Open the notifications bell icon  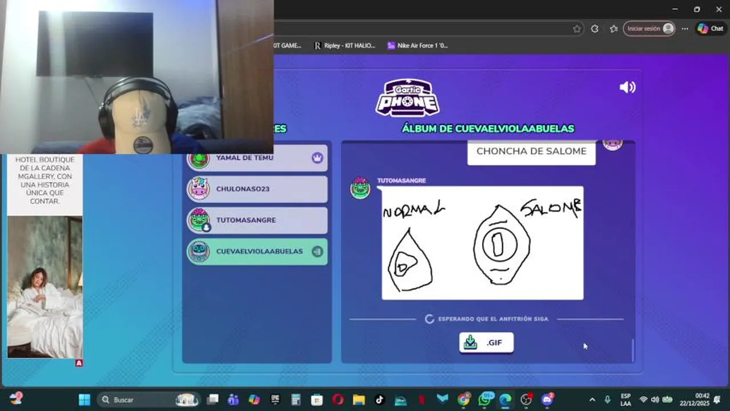[x=717, y=400]
